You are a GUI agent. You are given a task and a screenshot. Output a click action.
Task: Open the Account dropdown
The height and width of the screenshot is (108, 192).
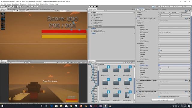click(169, 7)
